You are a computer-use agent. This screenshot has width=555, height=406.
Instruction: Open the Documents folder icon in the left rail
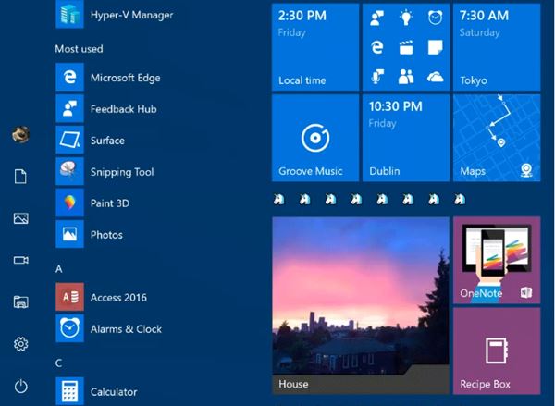(20, 177)
